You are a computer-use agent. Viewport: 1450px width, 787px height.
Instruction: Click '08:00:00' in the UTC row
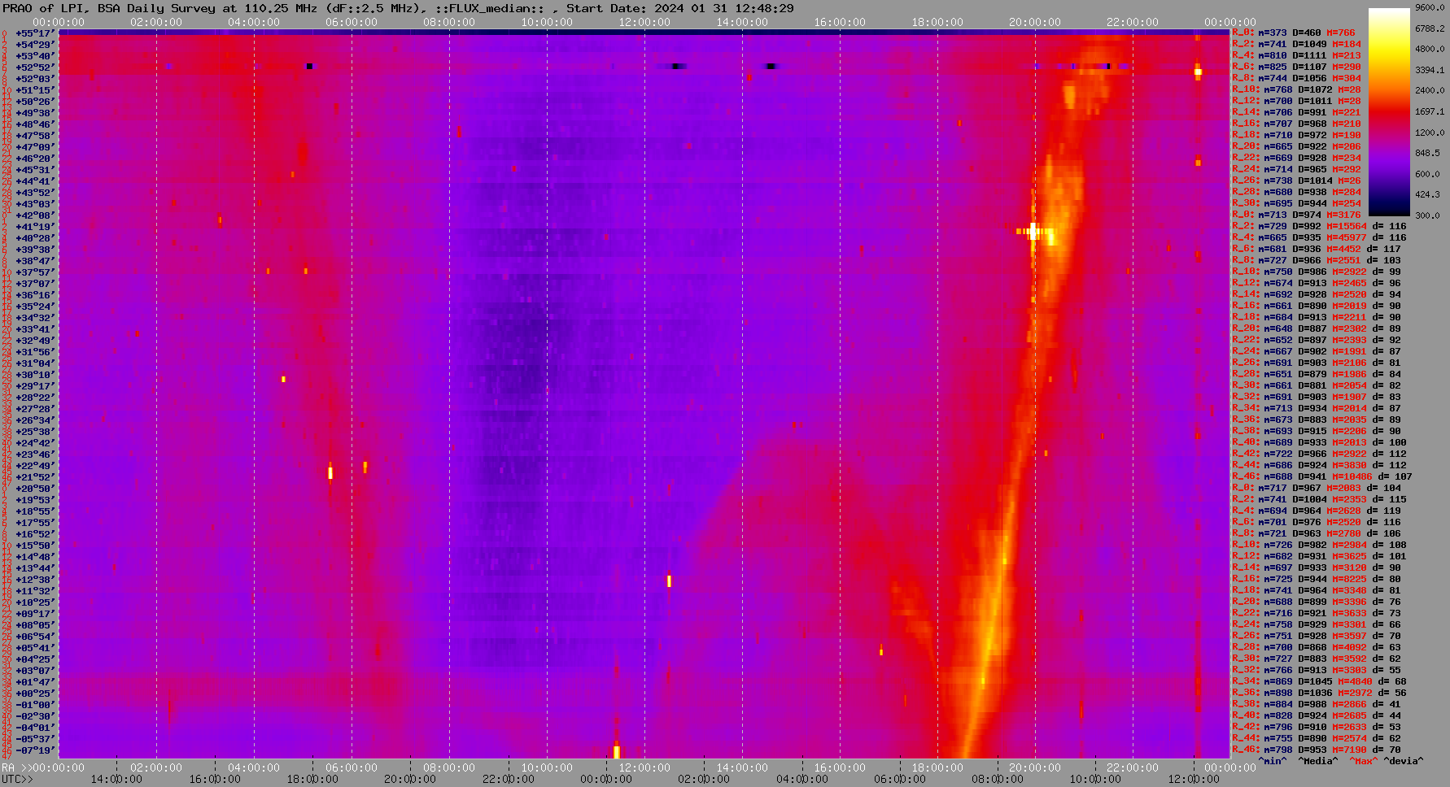click(x=998, y=779)
